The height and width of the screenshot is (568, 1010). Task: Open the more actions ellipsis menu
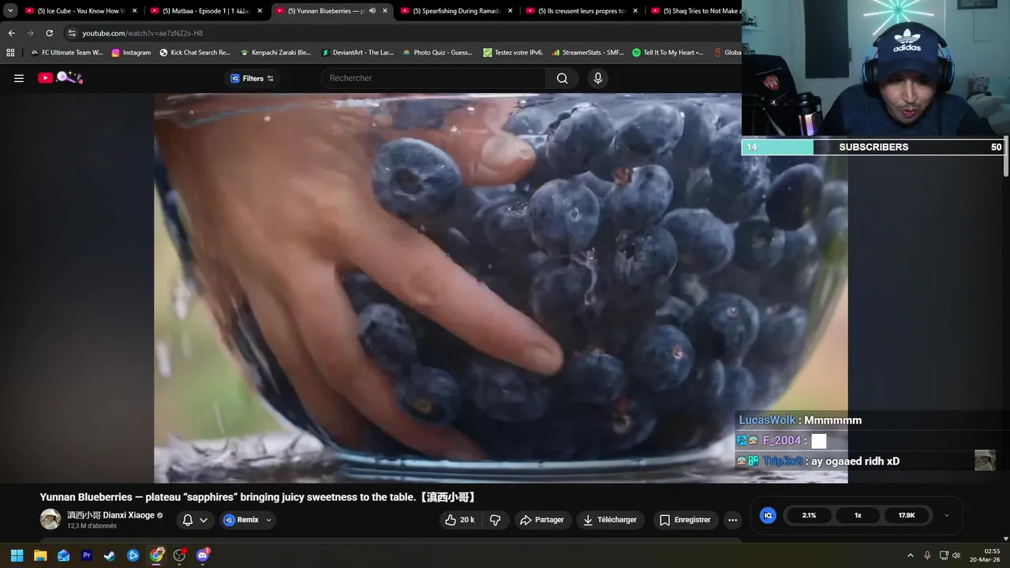[x=732, y=520]
